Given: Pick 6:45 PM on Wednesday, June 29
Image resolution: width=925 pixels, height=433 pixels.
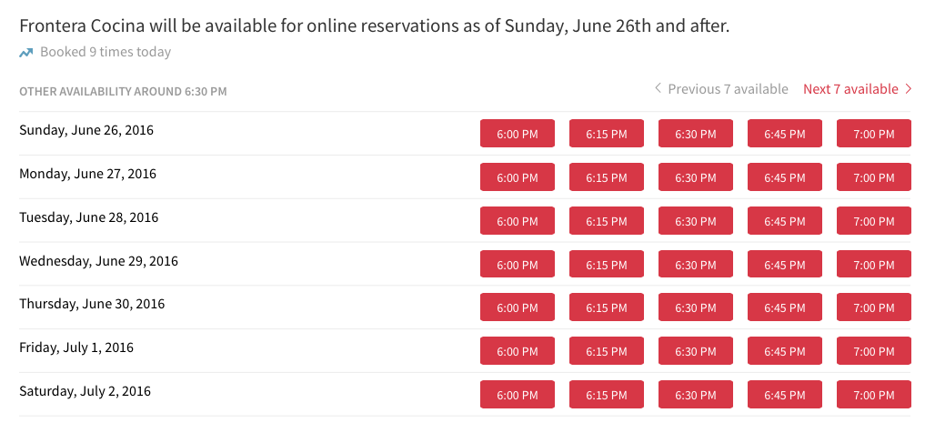Looking at the screenshot, I should (784, 265).
